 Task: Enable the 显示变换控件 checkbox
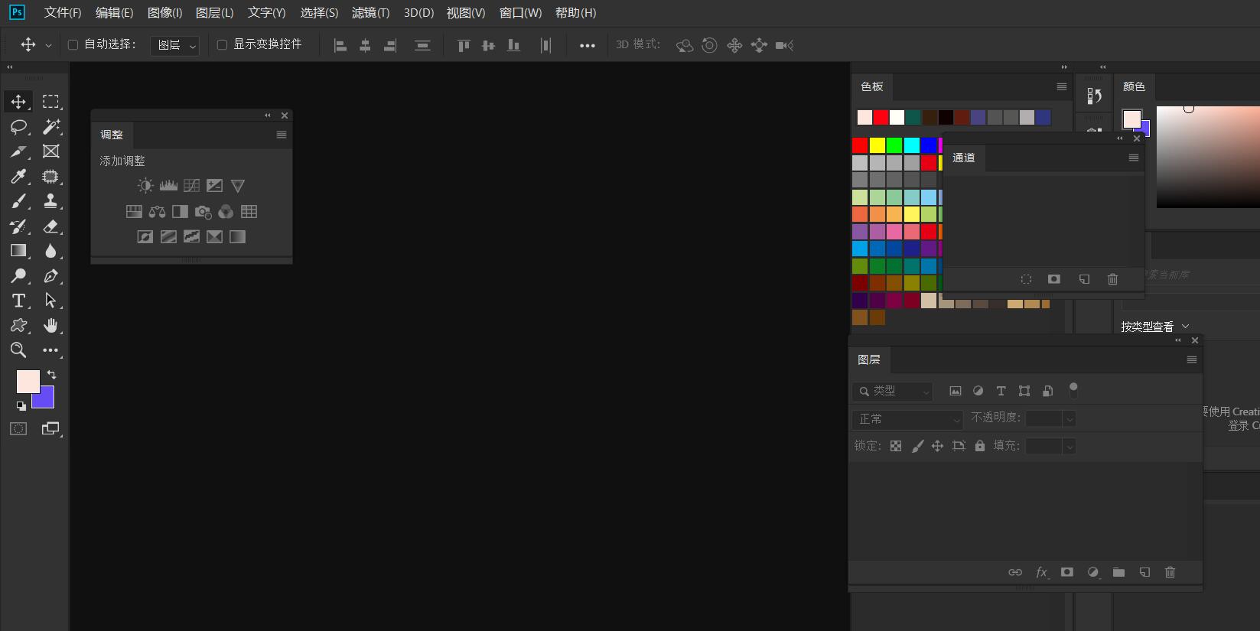pos(222,45)
